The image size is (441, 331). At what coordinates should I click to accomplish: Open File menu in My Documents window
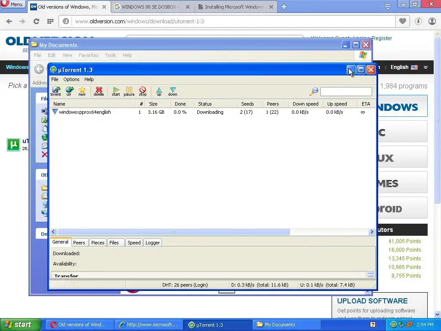pos(37,55)
